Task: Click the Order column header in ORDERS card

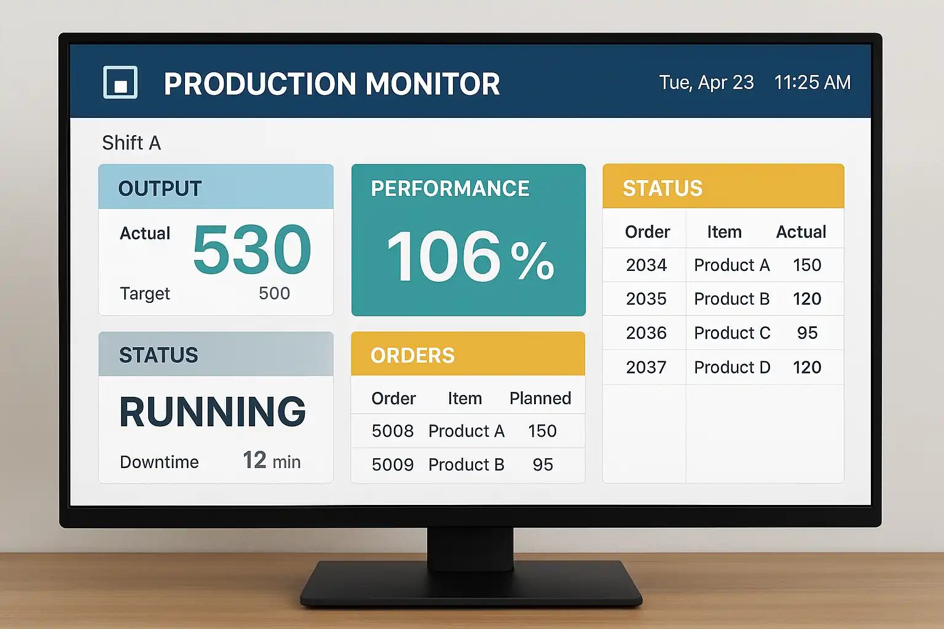Action: (x=394, y=399)
